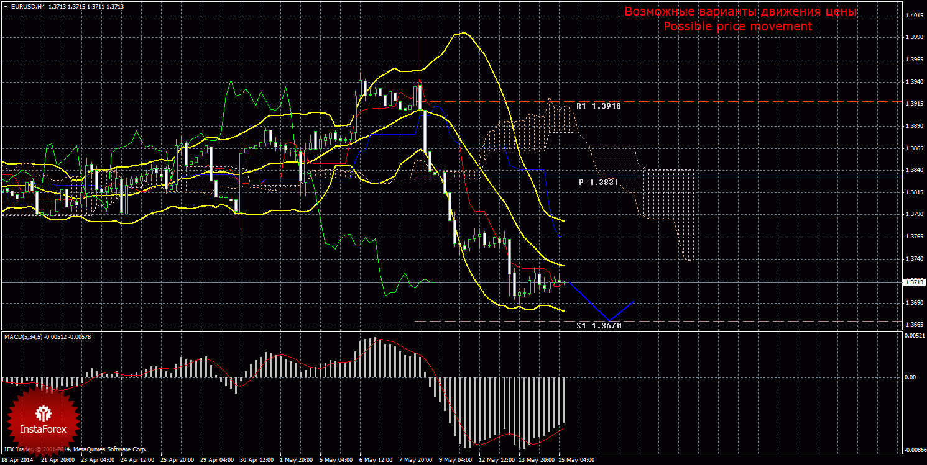Click the 1.3965 price axis label
927x465 pixels.
pos(914,60)
